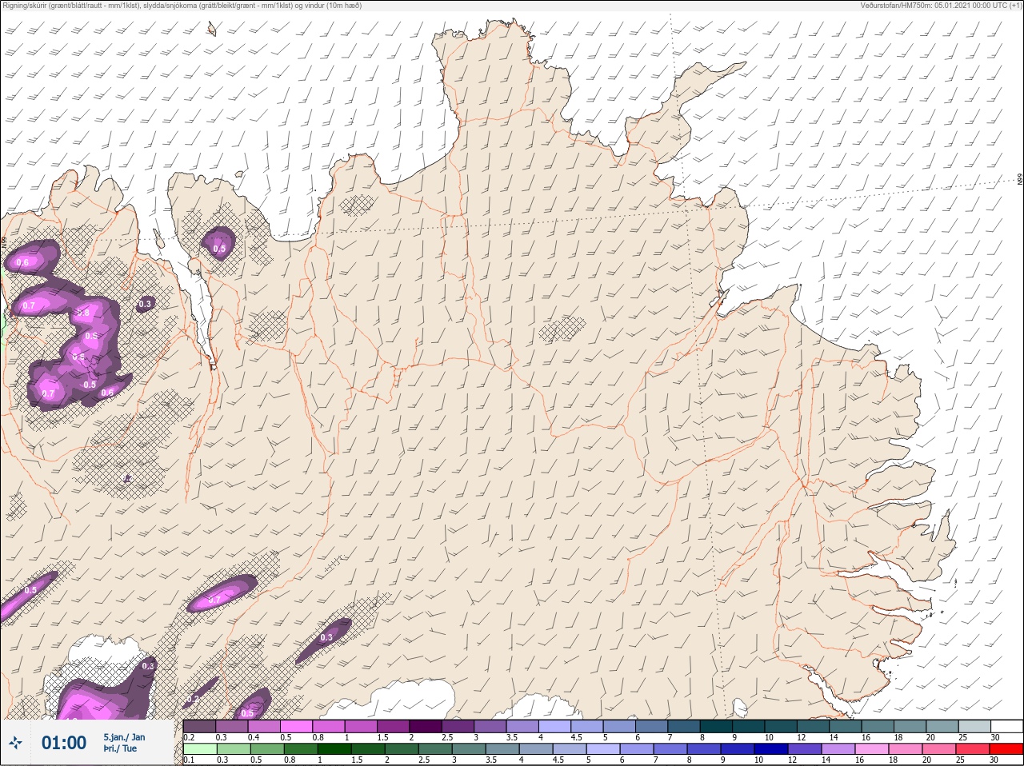Pick upper legend swatch between 0.2 and 0.3
This screenshot has width=1024, height=766.
click(x=200, y=726)
